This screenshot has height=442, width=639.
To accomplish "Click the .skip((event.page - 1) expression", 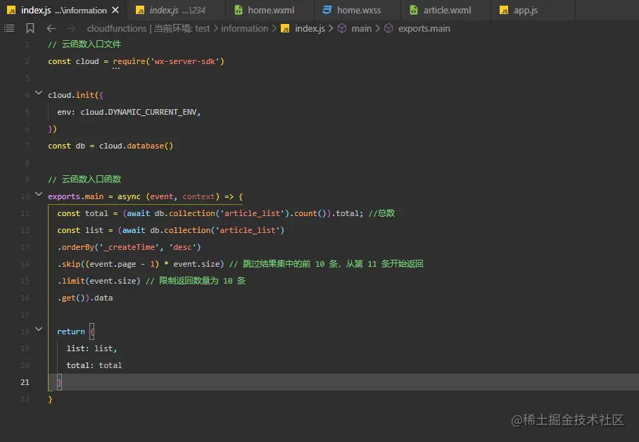I will 108,264.
